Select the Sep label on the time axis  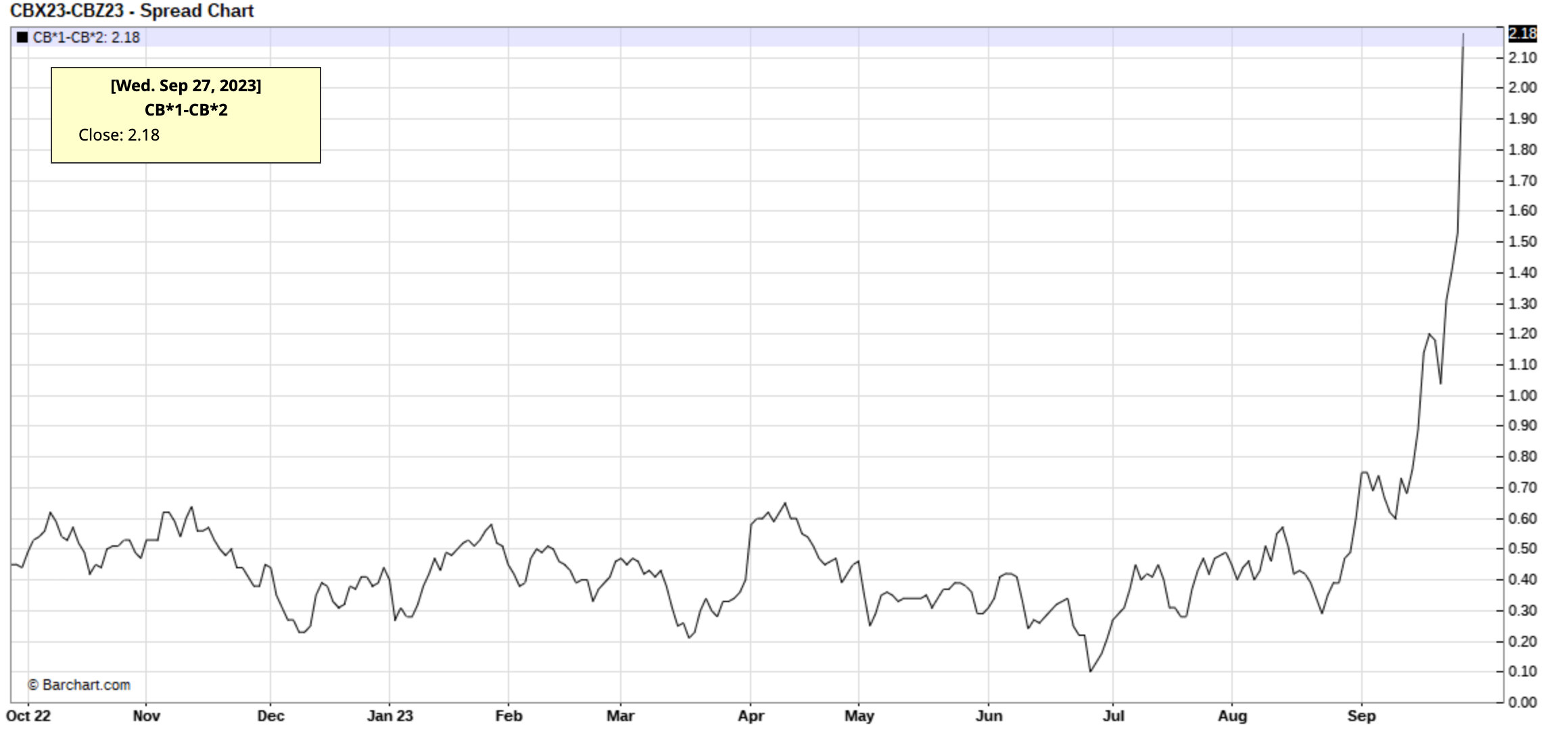coord(1361,716)
